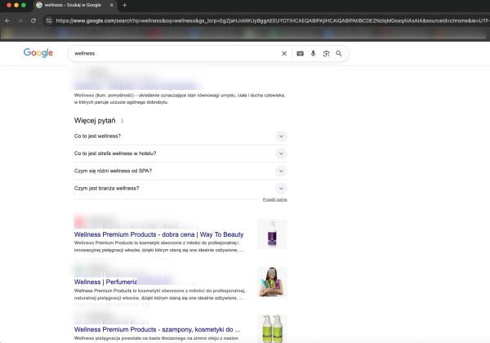Screen dimensions: 490x343
Task: Open a new browser tab with plus button
Action: point(124,5)
